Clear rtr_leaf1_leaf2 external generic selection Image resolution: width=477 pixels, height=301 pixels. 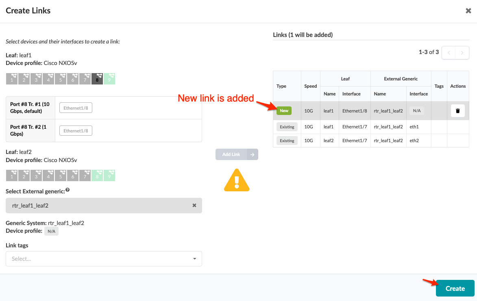click(194, 206)
